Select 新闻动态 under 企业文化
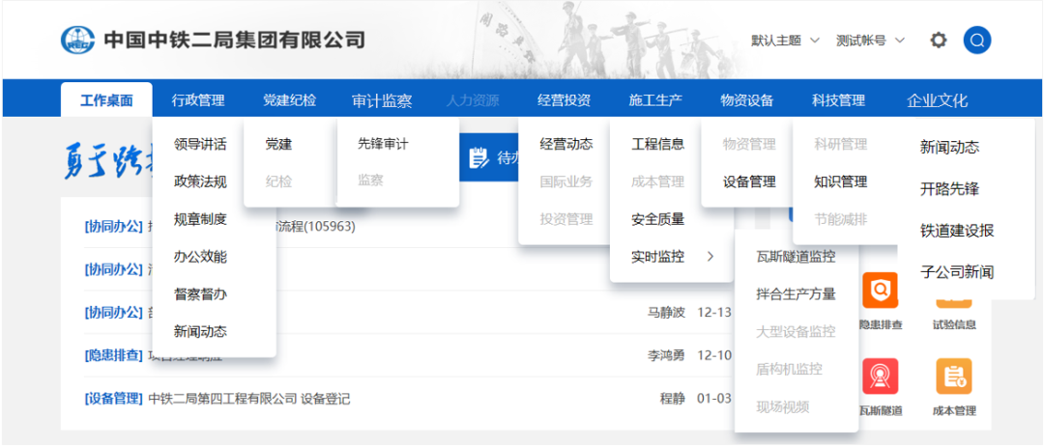Image resolution: width=1044 pixels, height=446 pixels. point(949,148)
